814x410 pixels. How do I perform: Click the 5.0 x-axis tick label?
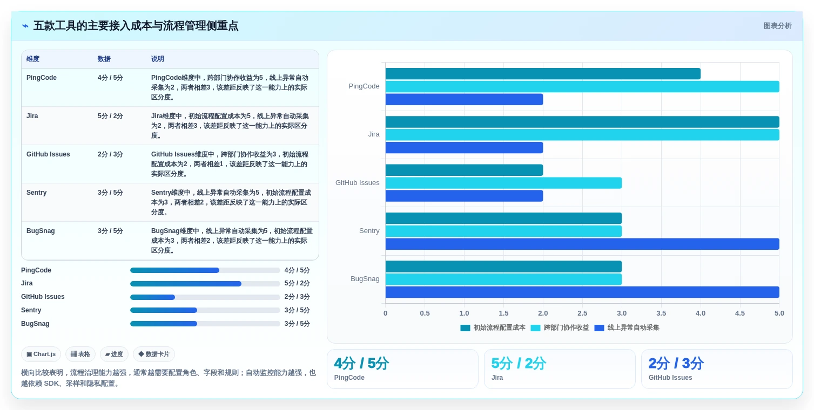(779, 313)
